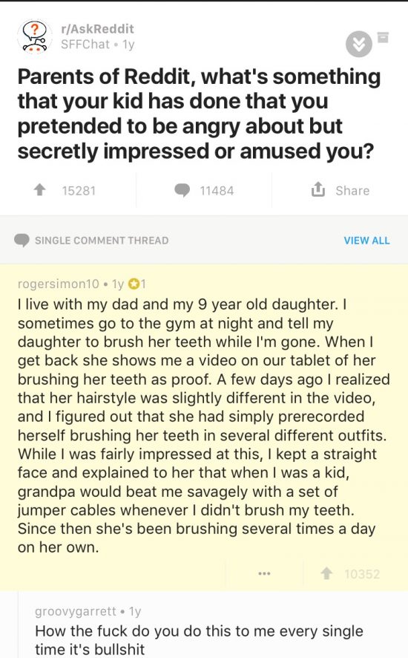Click the archive box icon
The image size is (408, 658).
pos(383,37)
